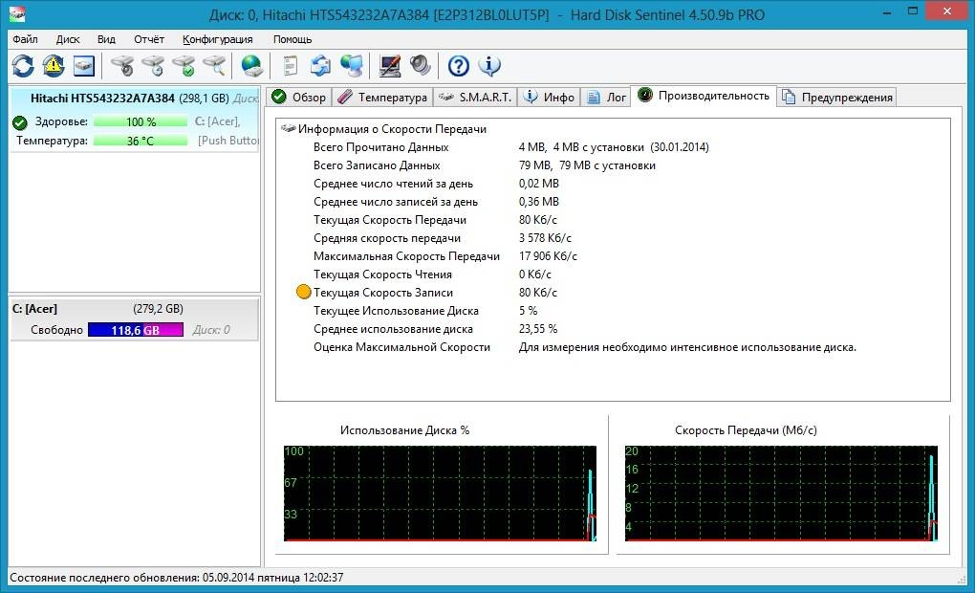975x593 pixels.
Task: Click the document with blue arrows icon
Action: (321, 65)
